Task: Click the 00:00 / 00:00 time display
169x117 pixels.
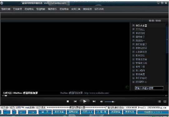Action: (155, 21)
